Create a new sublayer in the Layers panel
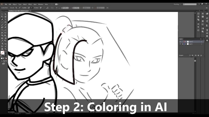The width and height of the screenshot is (209, 117). point(195,55)
